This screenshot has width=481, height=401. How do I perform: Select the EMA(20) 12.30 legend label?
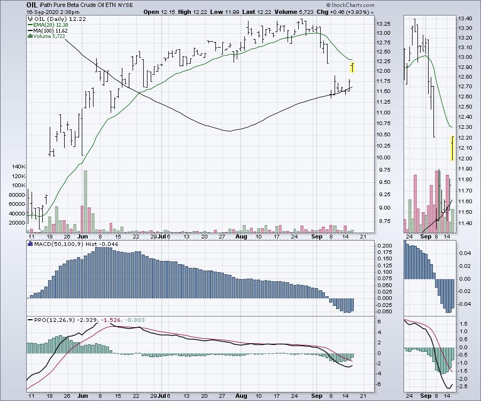tap(50, 25)
